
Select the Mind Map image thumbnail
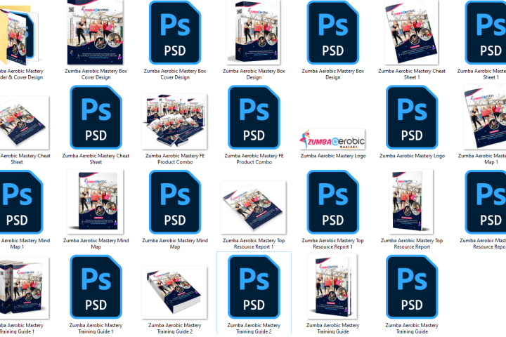click(x=95, y=201)
